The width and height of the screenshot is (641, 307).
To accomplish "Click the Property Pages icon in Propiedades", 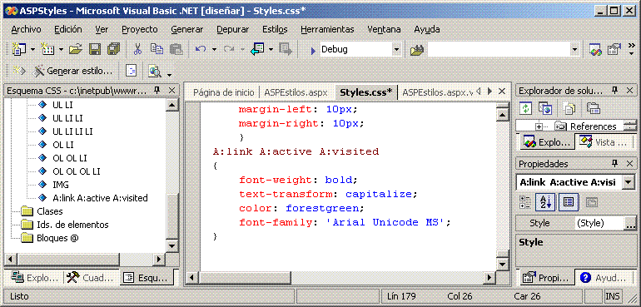I will (592, 202).
